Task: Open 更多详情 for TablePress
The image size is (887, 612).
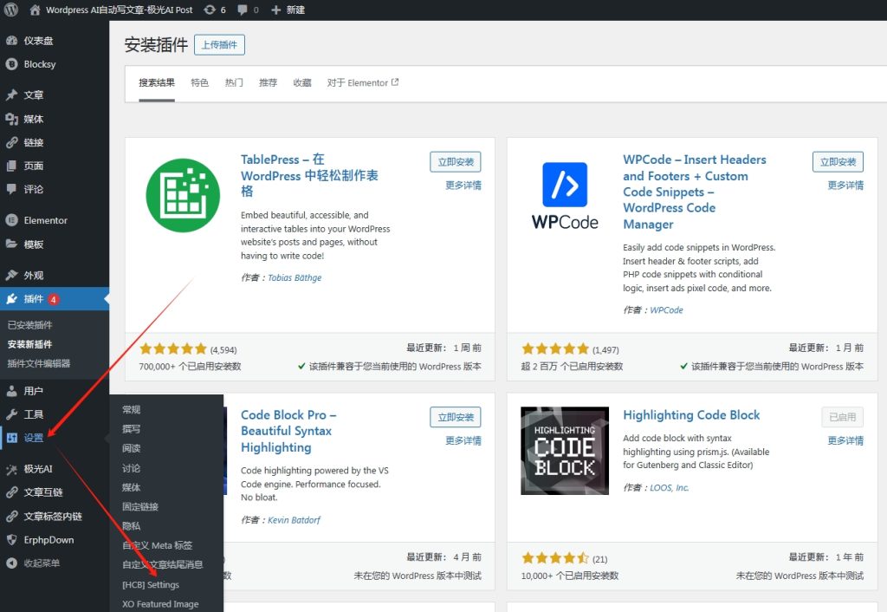Action: [x=463, y=186]
